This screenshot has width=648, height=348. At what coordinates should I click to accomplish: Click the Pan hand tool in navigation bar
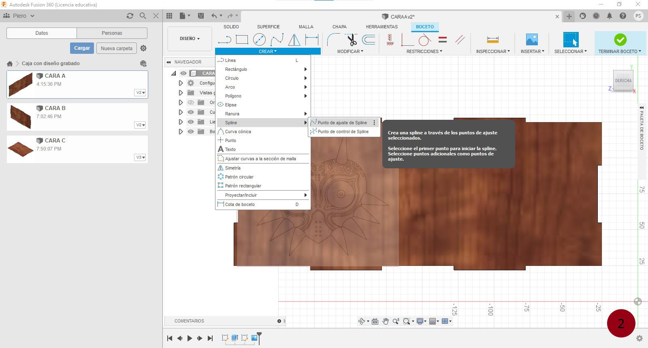tap(386, 321)
